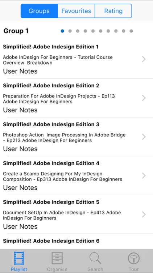Select the first page indicator dot

point(62,31)
